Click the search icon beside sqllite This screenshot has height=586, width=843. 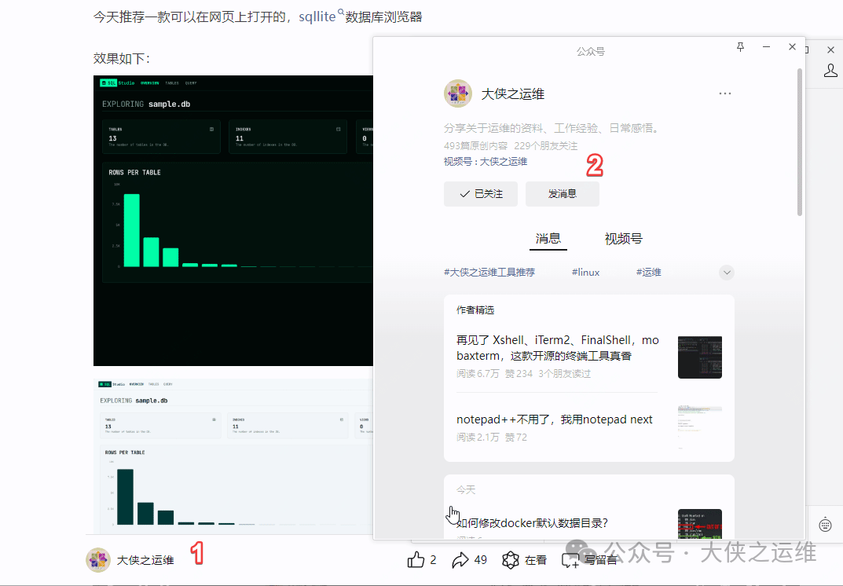tap(340, 12)
